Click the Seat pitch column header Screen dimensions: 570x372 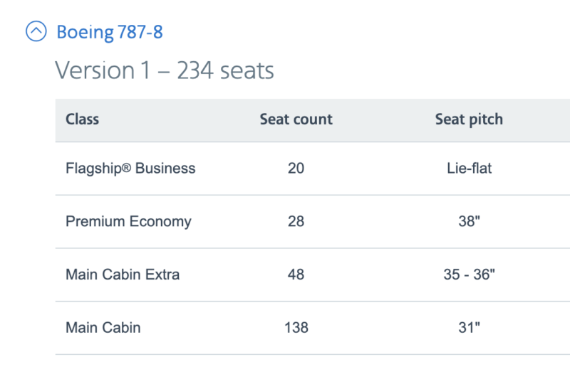(x=469, y=119)
